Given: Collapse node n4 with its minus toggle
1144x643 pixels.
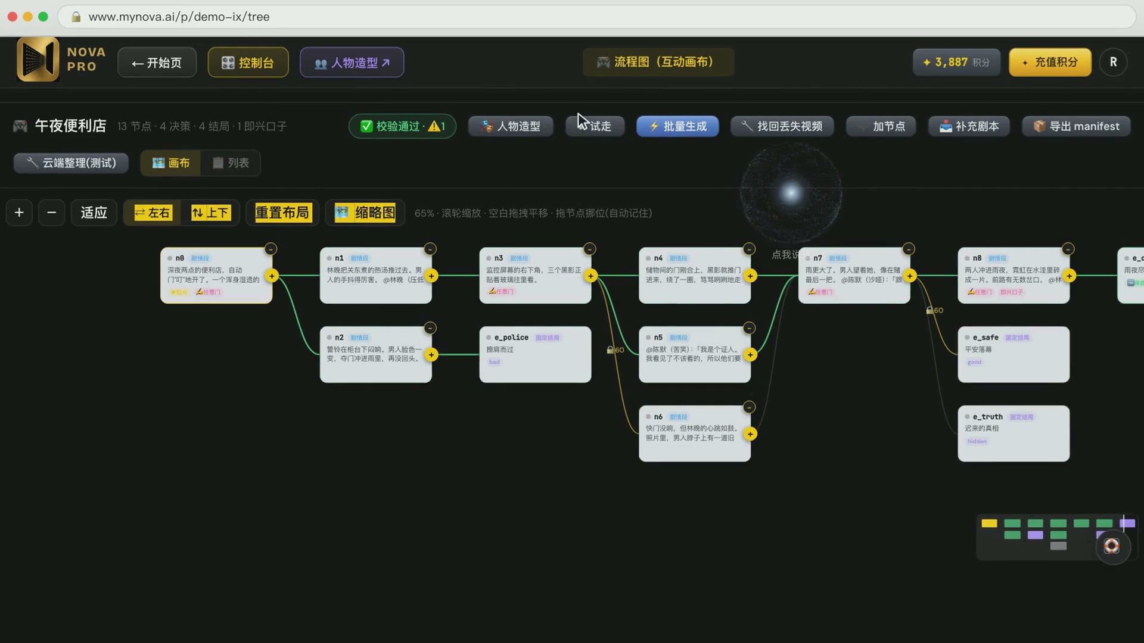Looking at the screenshot, I should click(x=749, y=249).
